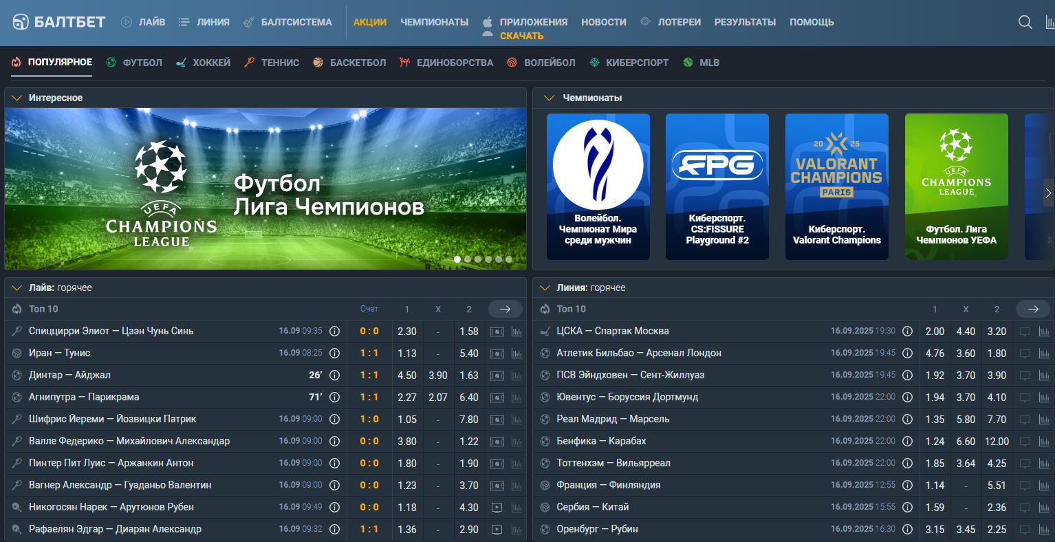Collapse the Линия: горячее section

point(545,288)
